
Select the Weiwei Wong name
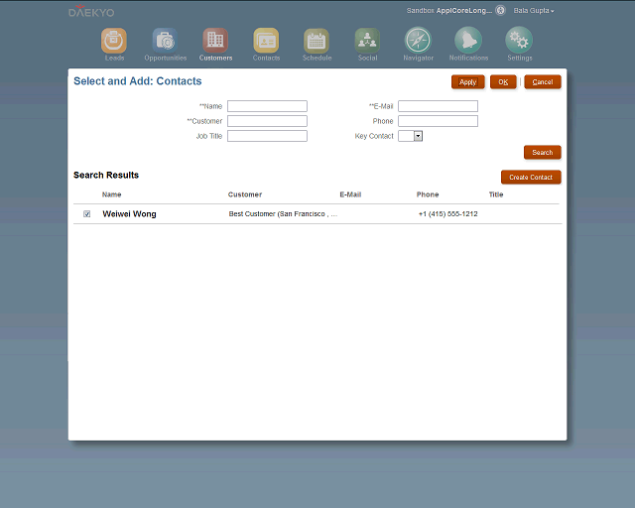coord(129,214)
